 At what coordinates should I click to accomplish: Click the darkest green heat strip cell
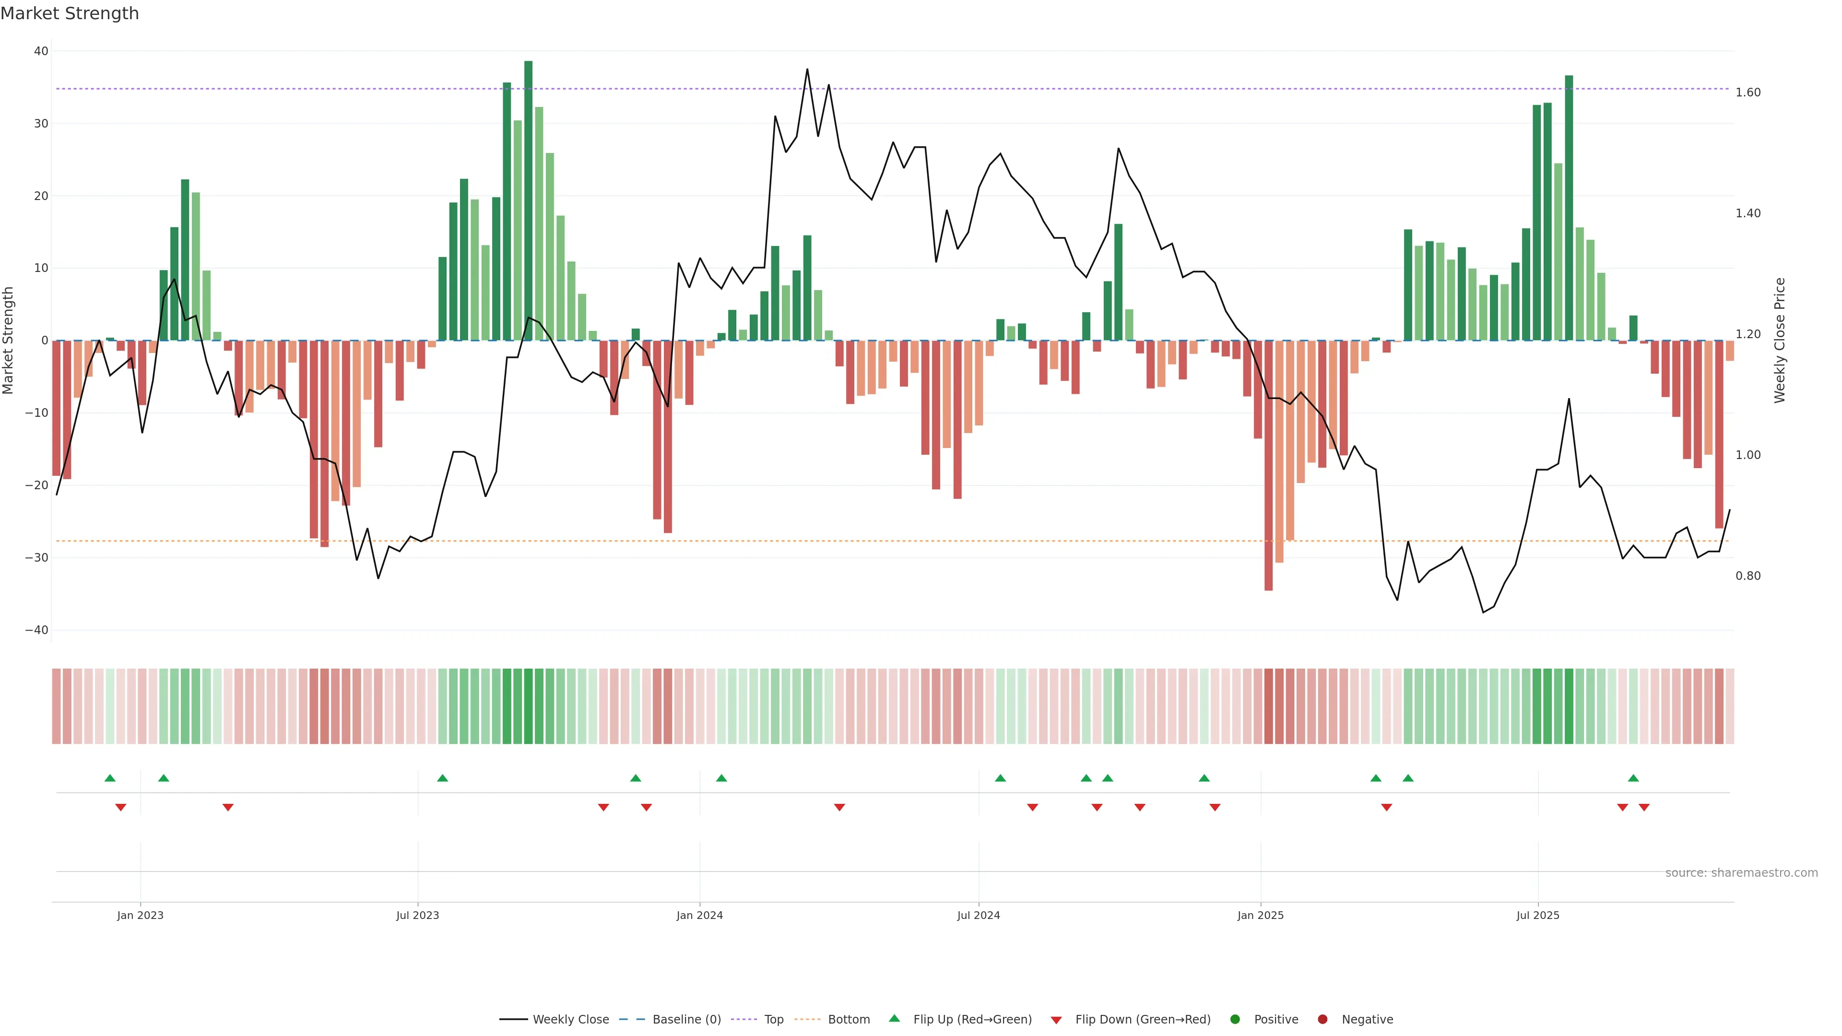click(x=529, y=706)
